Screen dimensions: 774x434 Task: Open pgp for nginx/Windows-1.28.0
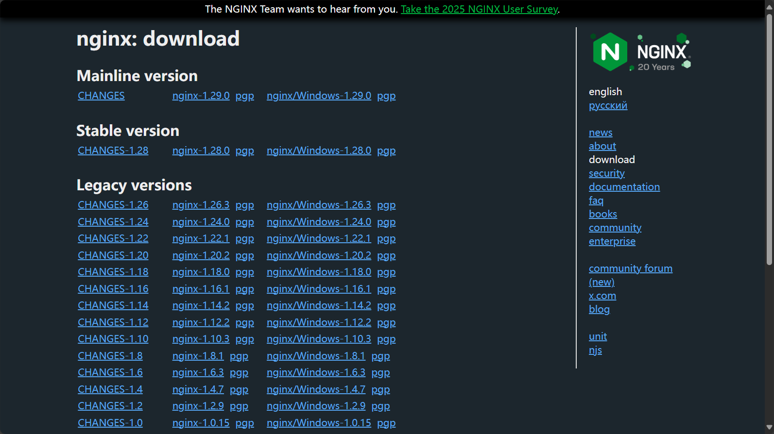click(x=386, y=150)
